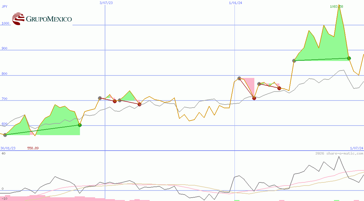364x201 pixels.
Task: Click the 30/01/23 start date label
Action: tap(8, 148)
